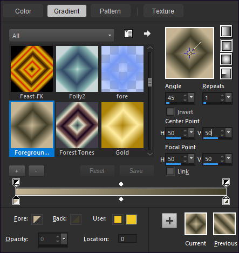Screen dimensions: 239x253
Task: Click the import gradient arrow icon
Action: pos(147,34)
